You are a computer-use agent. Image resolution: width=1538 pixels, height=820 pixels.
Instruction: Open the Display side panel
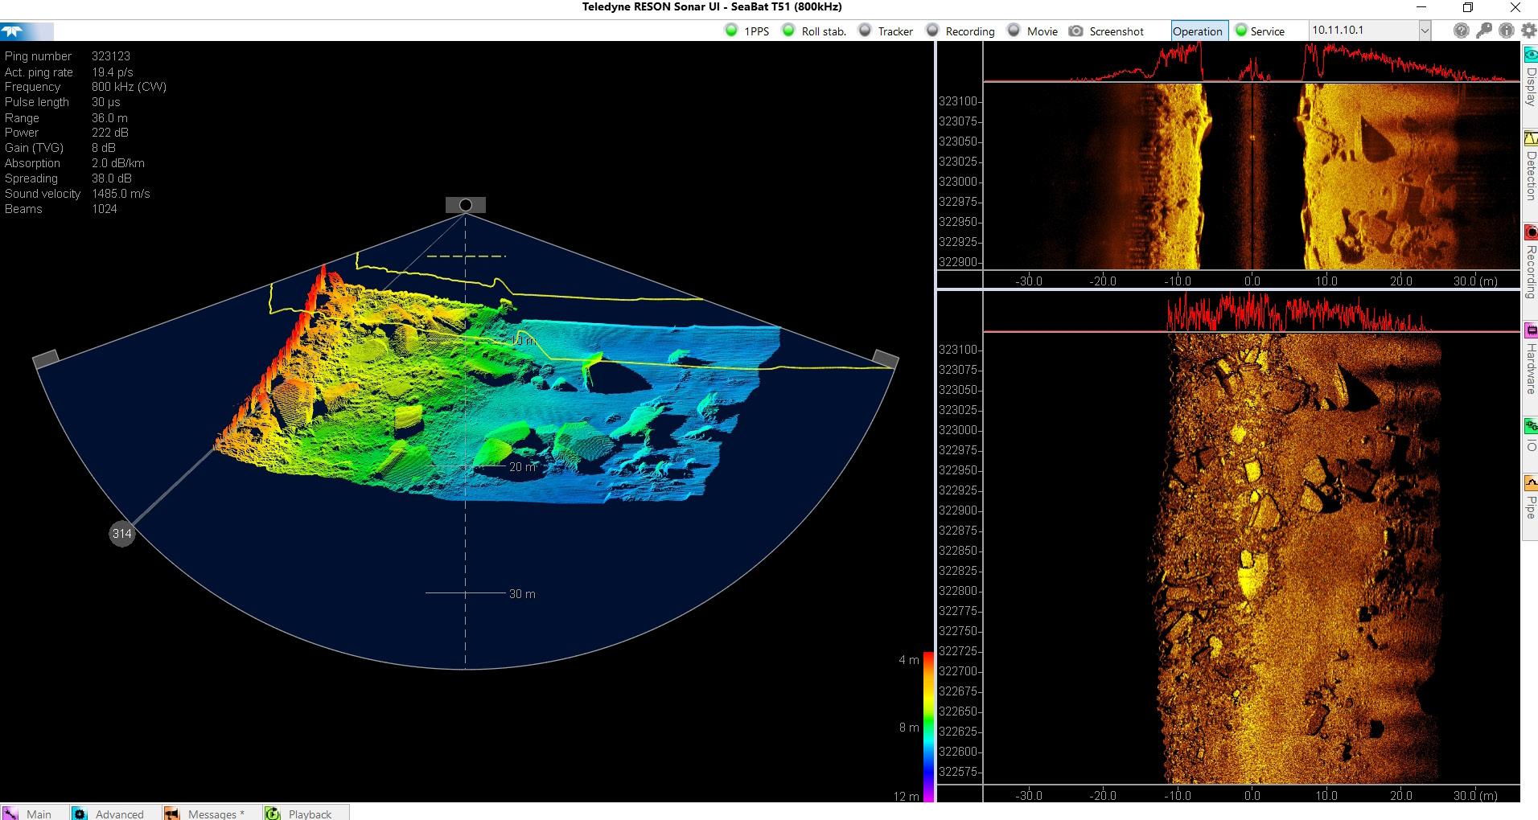[x=1530, y=76]
